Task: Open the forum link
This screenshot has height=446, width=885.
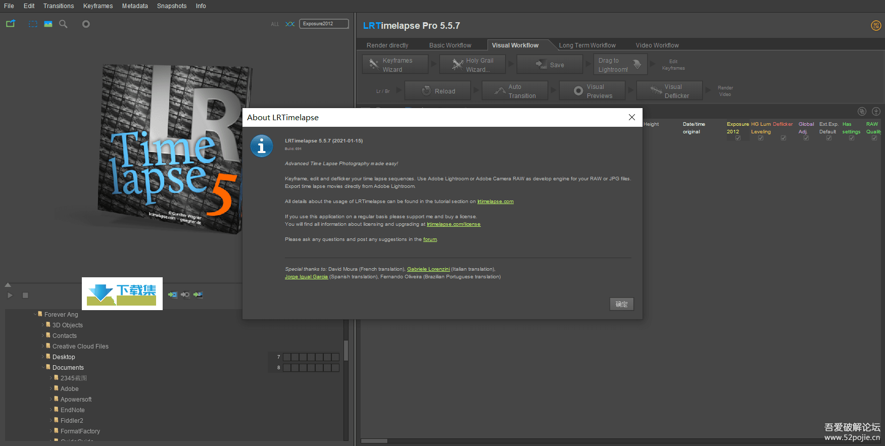Action: click(430, 239)
